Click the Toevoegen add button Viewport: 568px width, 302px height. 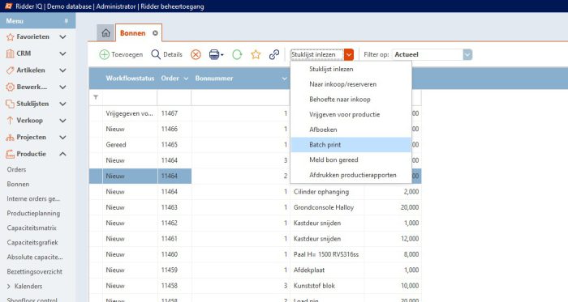(121, 54)
